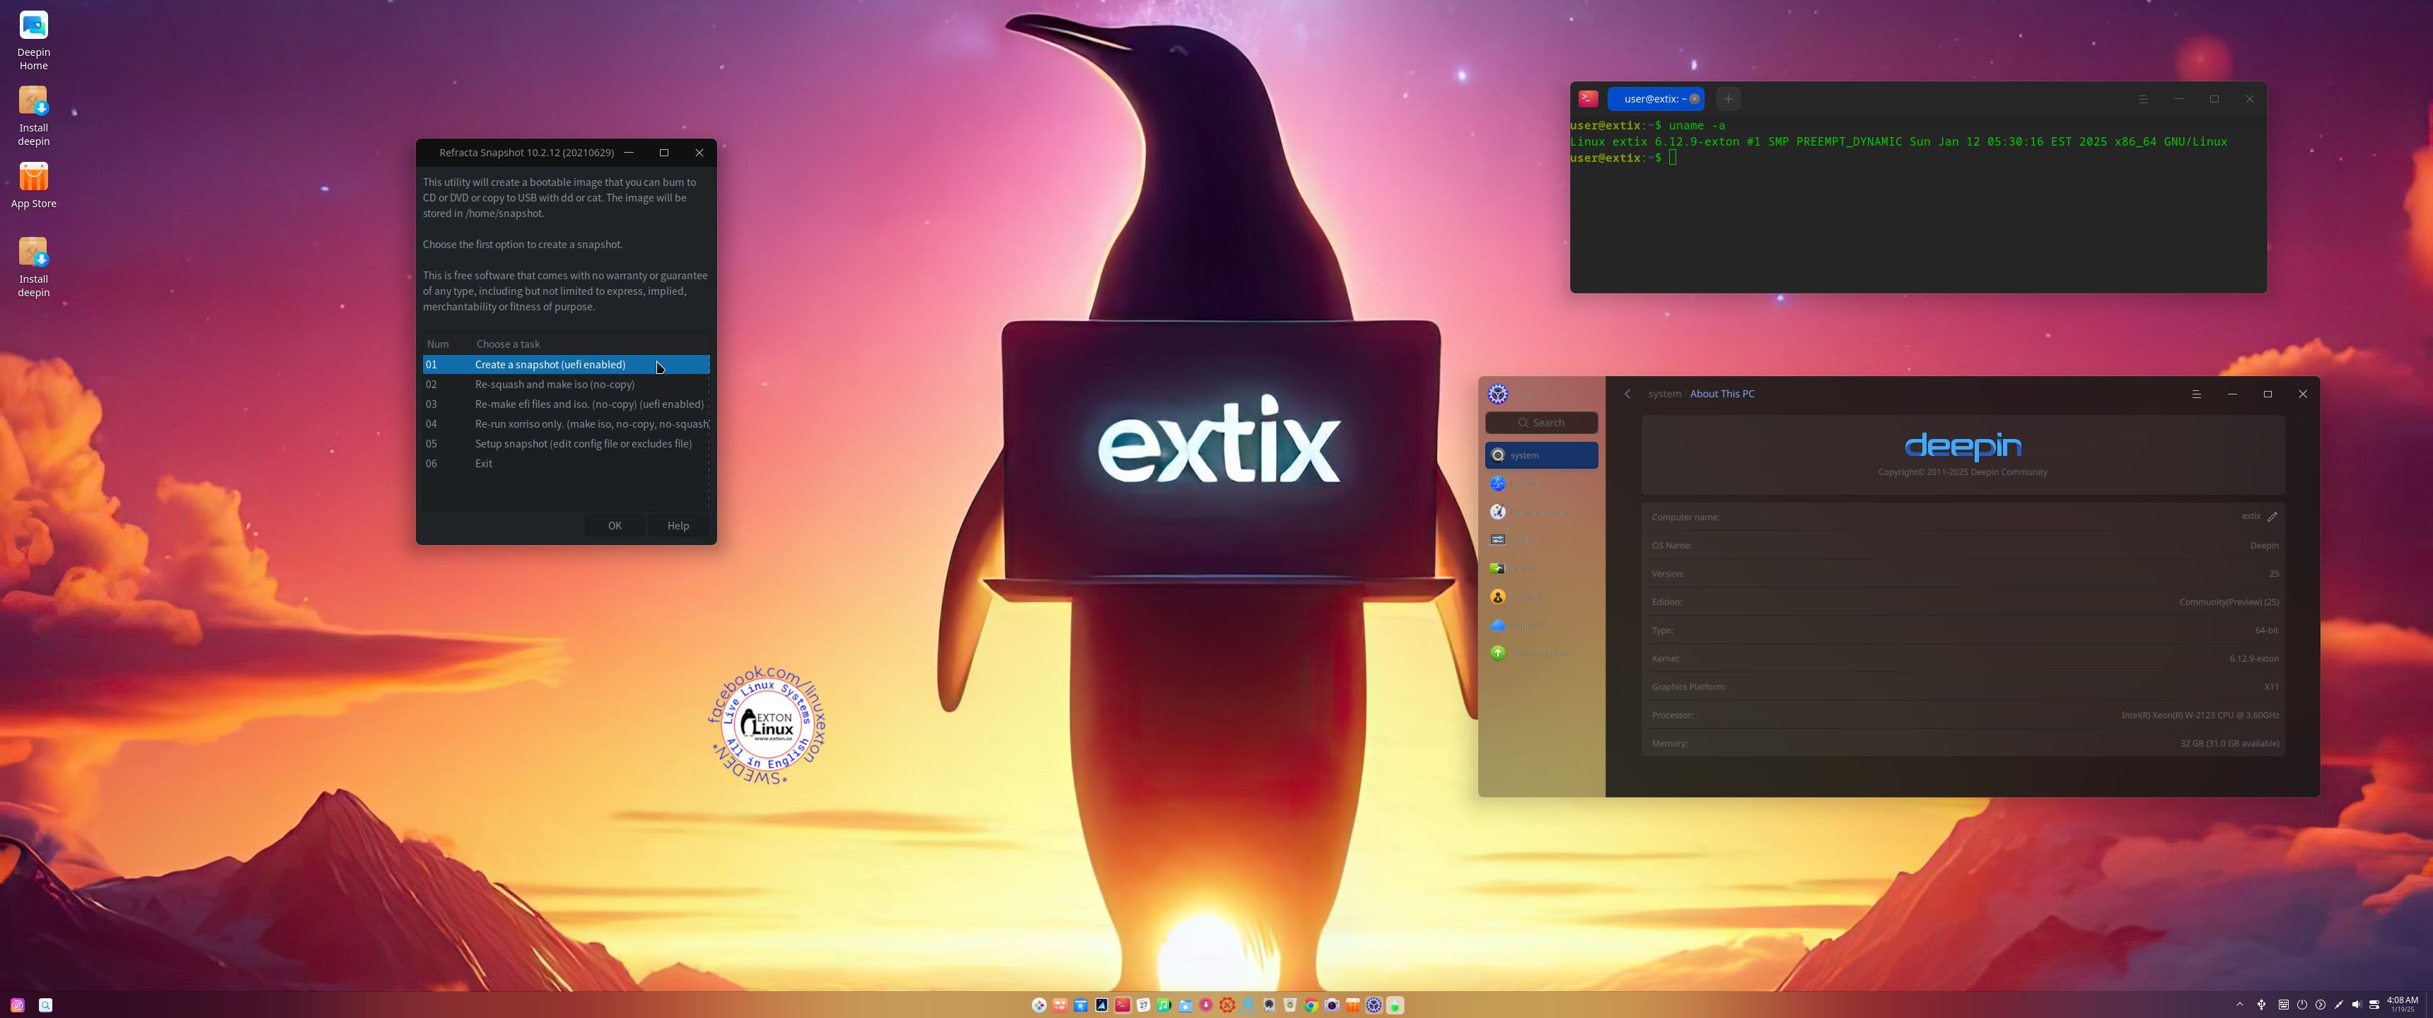Open the App Store desktop icon

click(x=33, y=185)
